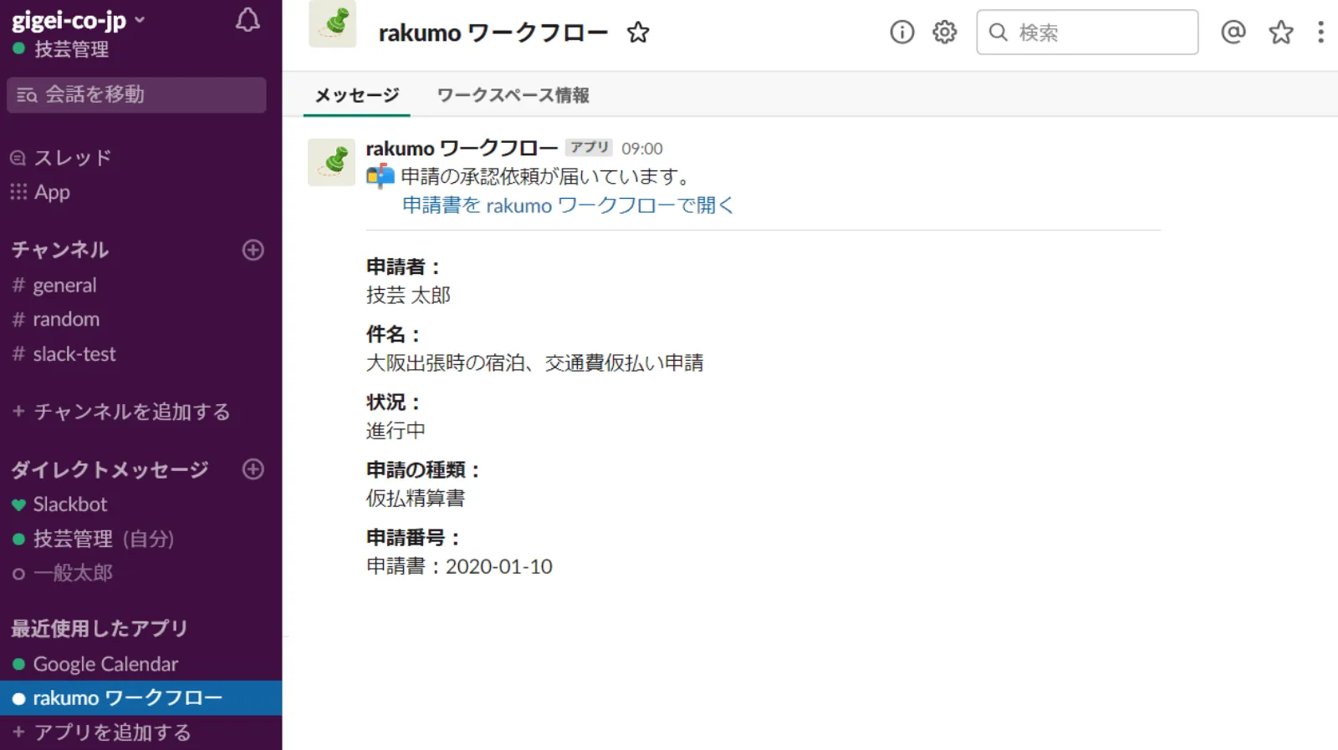Image resolution: width=1338 pixels, height=750 pixels.
Task: Click the 技芸管理 user status name
Action: click(x=71, y=49)
